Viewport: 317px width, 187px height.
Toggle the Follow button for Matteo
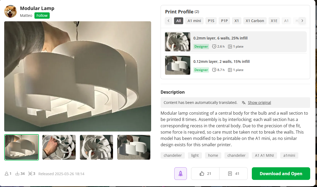pyautogui.click(x=42, y=16)
